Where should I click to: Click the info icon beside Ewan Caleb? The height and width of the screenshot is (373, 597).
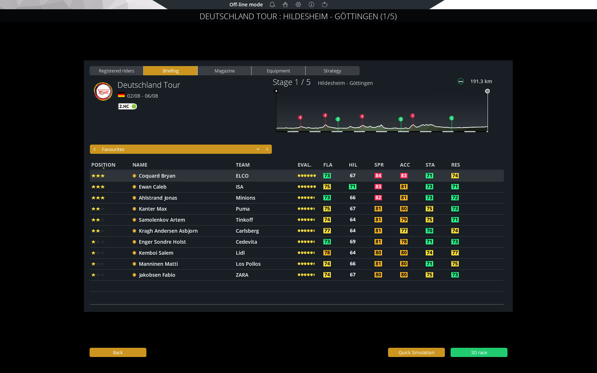pos(134,187)
